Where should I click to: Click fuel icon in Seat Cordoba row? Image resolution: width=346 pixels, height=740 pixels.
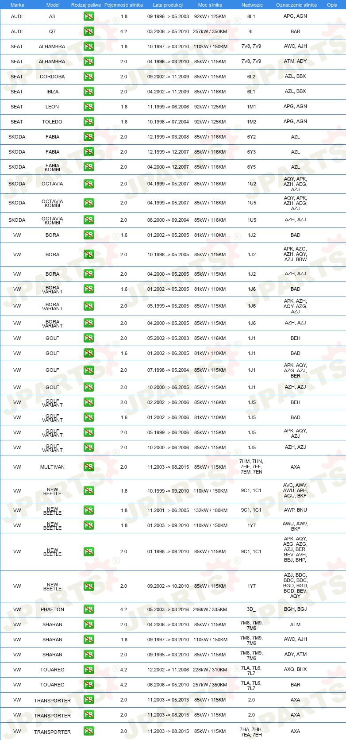88,77
